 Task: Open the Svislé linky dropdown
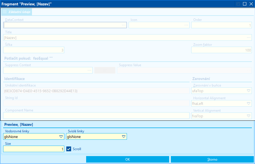pyautogui.click(x=124, y=137)
